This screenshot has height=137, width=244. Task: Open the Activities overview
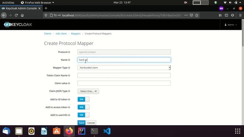click(8, 3)
